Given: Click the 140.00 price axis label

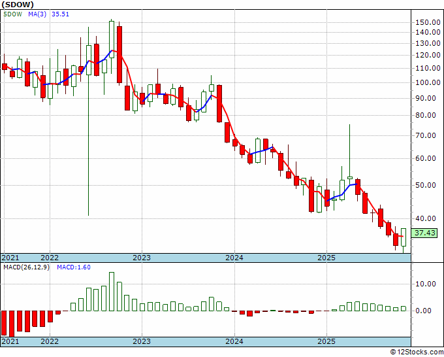Looking at the screenshot, I should click(x=428, y=32).
